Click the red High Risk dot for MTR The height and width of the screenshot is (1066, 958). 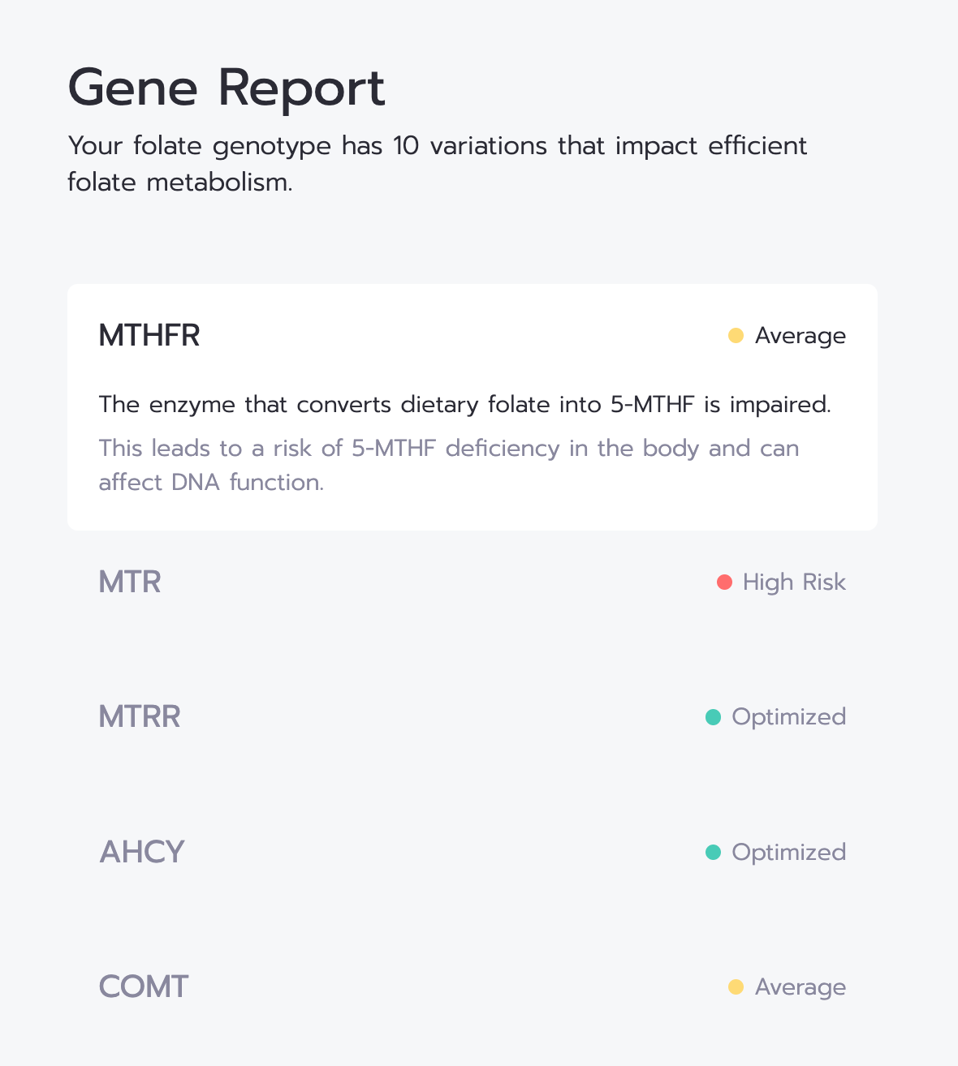(x=724, y=582)
